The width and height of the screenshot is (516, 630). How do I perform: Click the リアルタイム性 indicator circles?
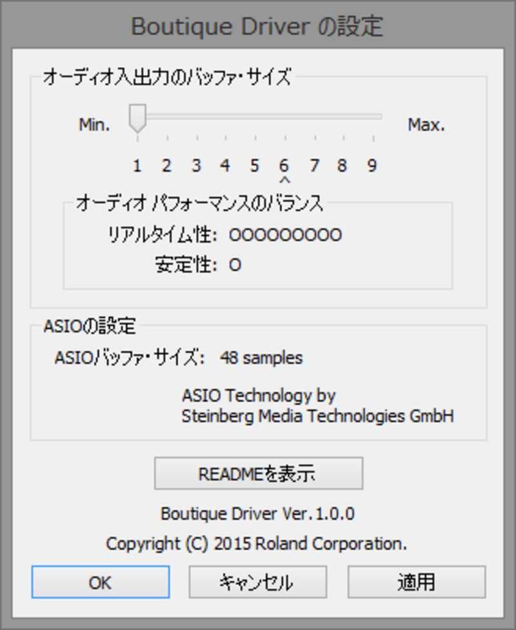[x=285, y=235]
